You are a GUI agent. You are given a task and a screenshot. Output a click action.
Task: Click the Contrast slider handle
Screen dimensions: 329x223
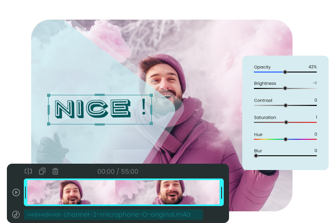click(x=285, y=105)
